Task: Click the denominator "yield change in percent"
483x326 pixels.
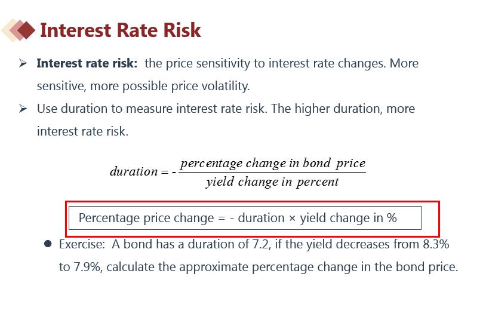Action: click(272, 182)
